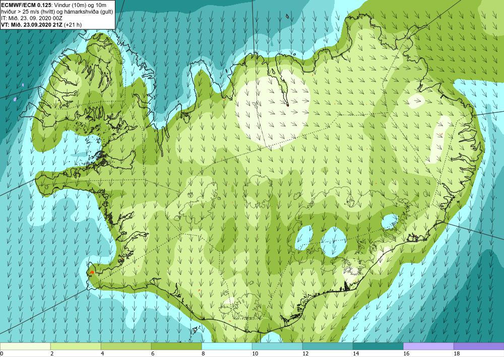Click the 16–18 m/s light purple legend swatch
The height and width of the screenshot is (357, 504).
point(428,346)
